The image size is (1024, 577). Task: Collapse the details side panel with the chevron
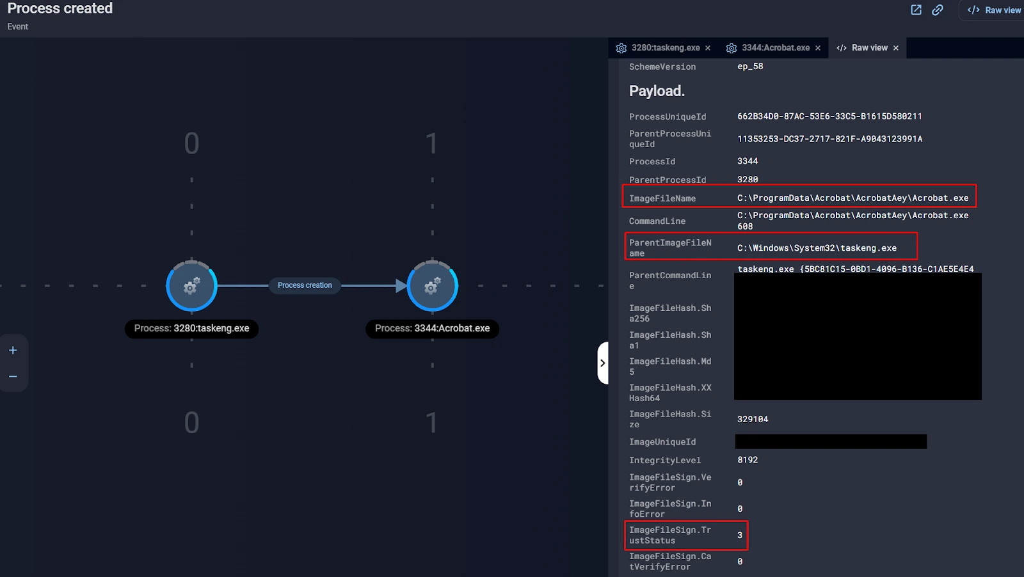point(602,363)
